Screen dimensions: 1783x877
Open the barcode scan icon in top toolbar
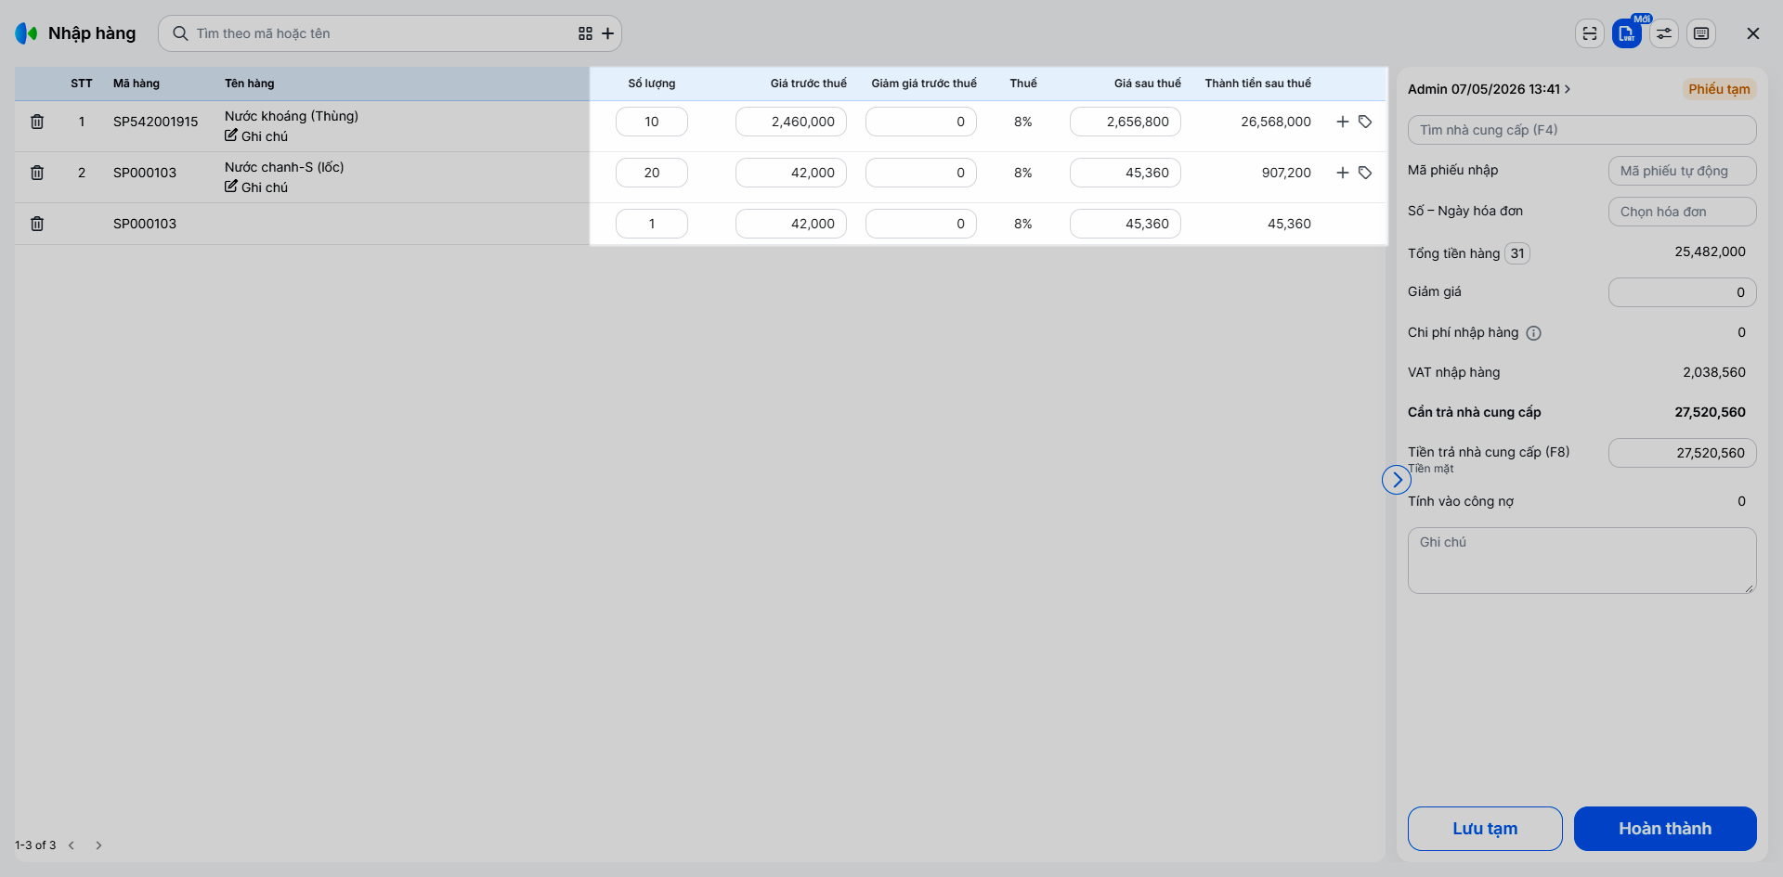tap(1590, 33)
